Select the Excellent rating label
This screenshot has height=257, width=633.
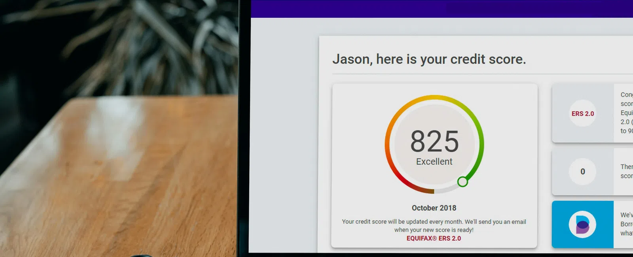point(434,161)
